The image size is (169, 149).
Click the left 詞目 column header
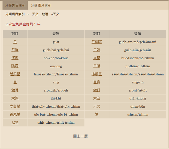coord(15,34)
